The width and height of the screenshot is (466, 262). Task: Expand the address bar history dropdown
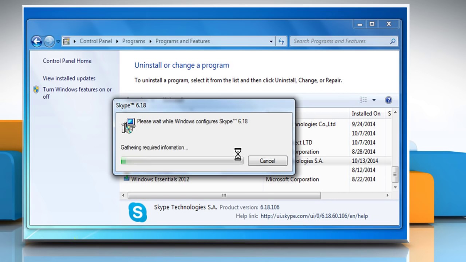pyautogui.click(x=271, y=41)
